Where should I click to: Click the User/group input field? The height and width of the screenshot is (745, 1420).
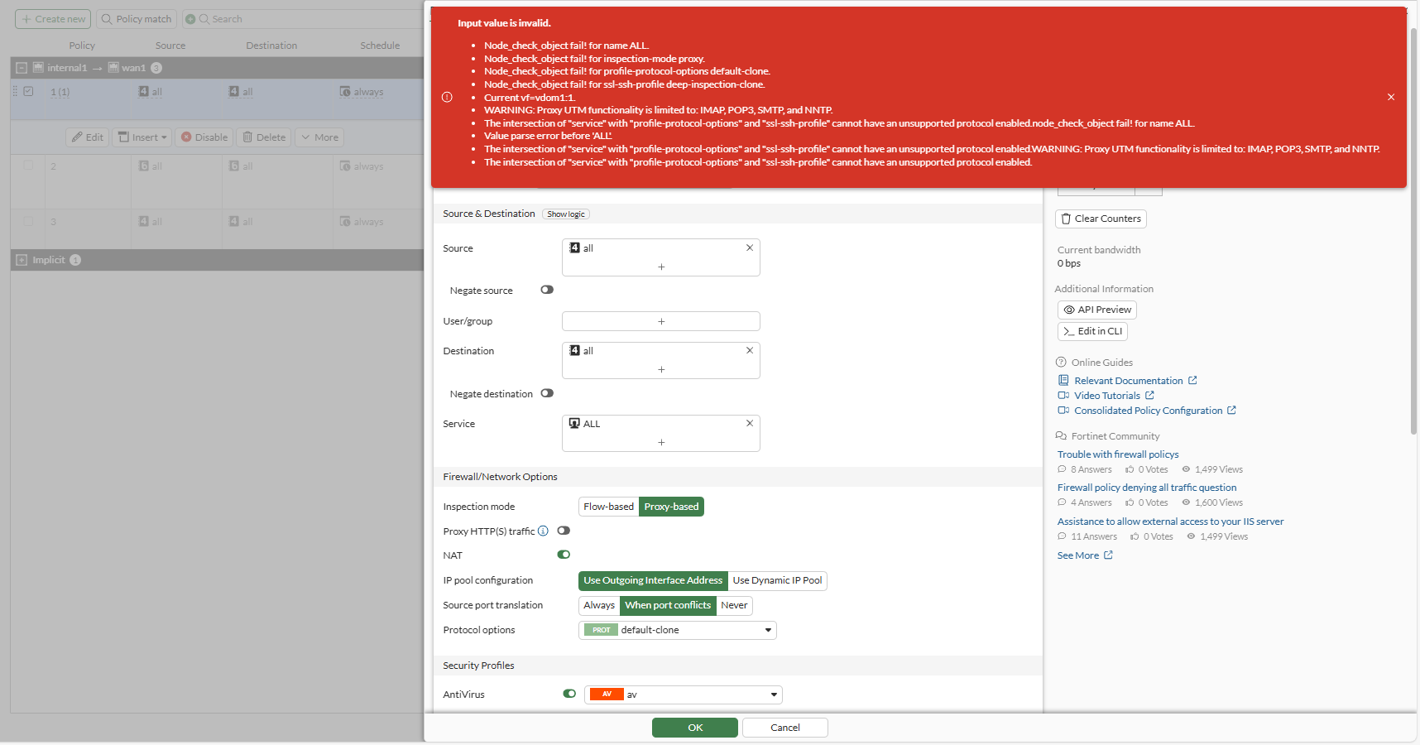point(660,321)
